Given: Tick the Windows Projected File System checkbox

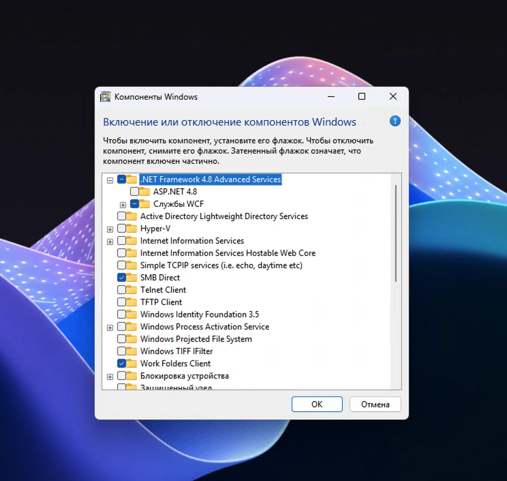Looking at the screenshot, I should (x=122, y=339).
